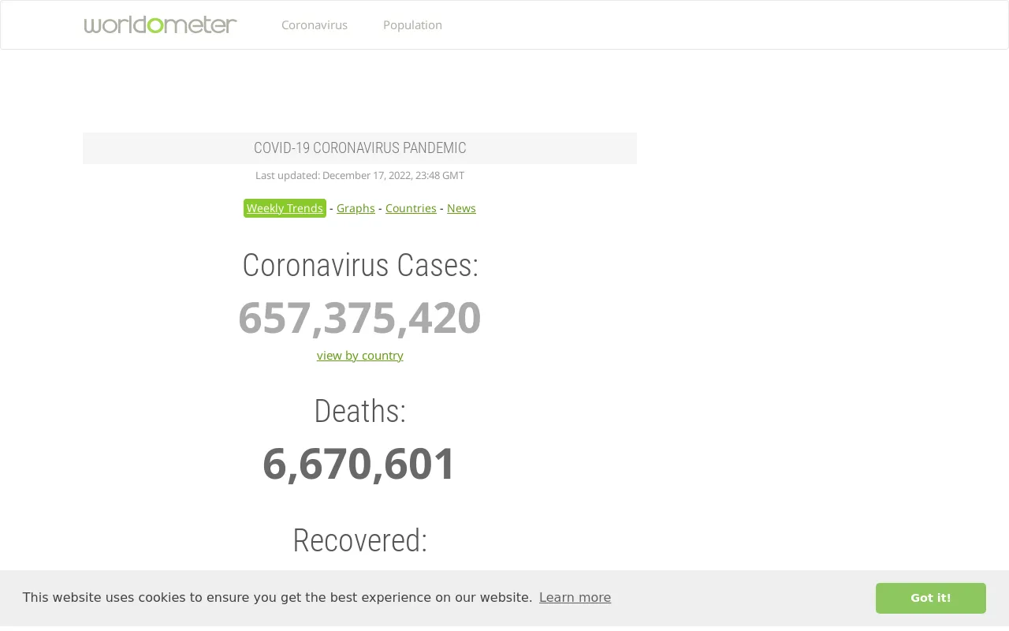Click the white top navigation bar background
This screenshot has width=1009, height=631.
click(x=709, y=24)
